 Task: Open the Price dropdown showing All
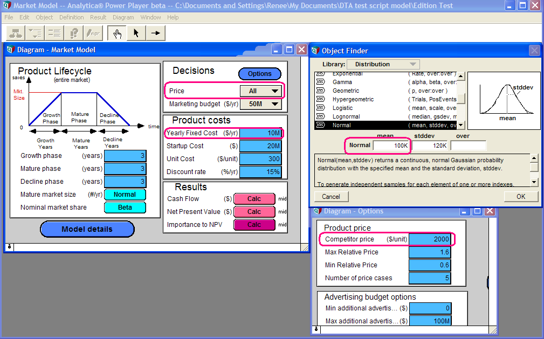point(261,91)
